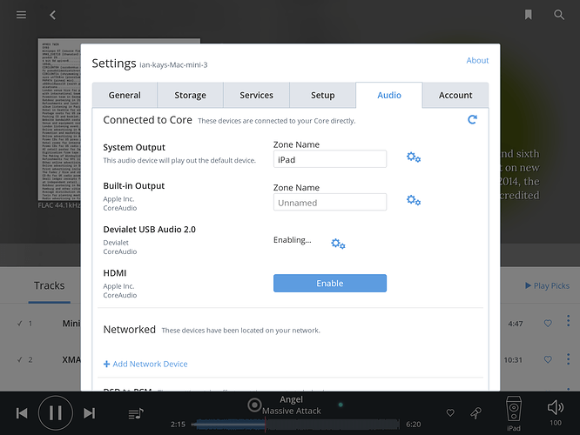
Task: Click the now playing album disc icon
Action: click(254, 405)
